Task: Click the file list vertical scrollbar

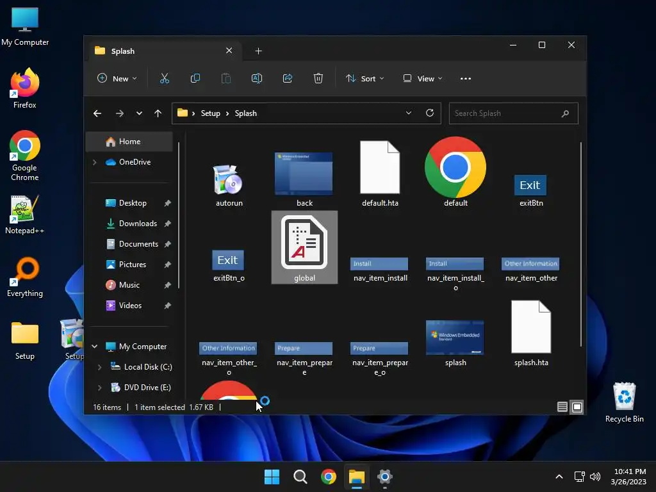Action: coord(580,244)
